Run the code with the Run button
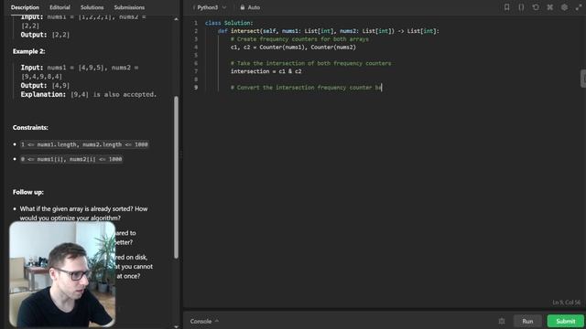 point(527,321)
